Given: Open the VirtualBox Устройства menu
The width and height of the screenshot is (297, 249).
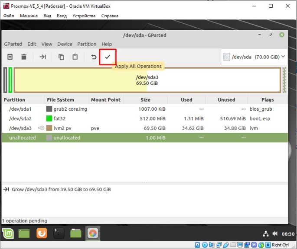Looking at the screenshot, I should 84,16.
